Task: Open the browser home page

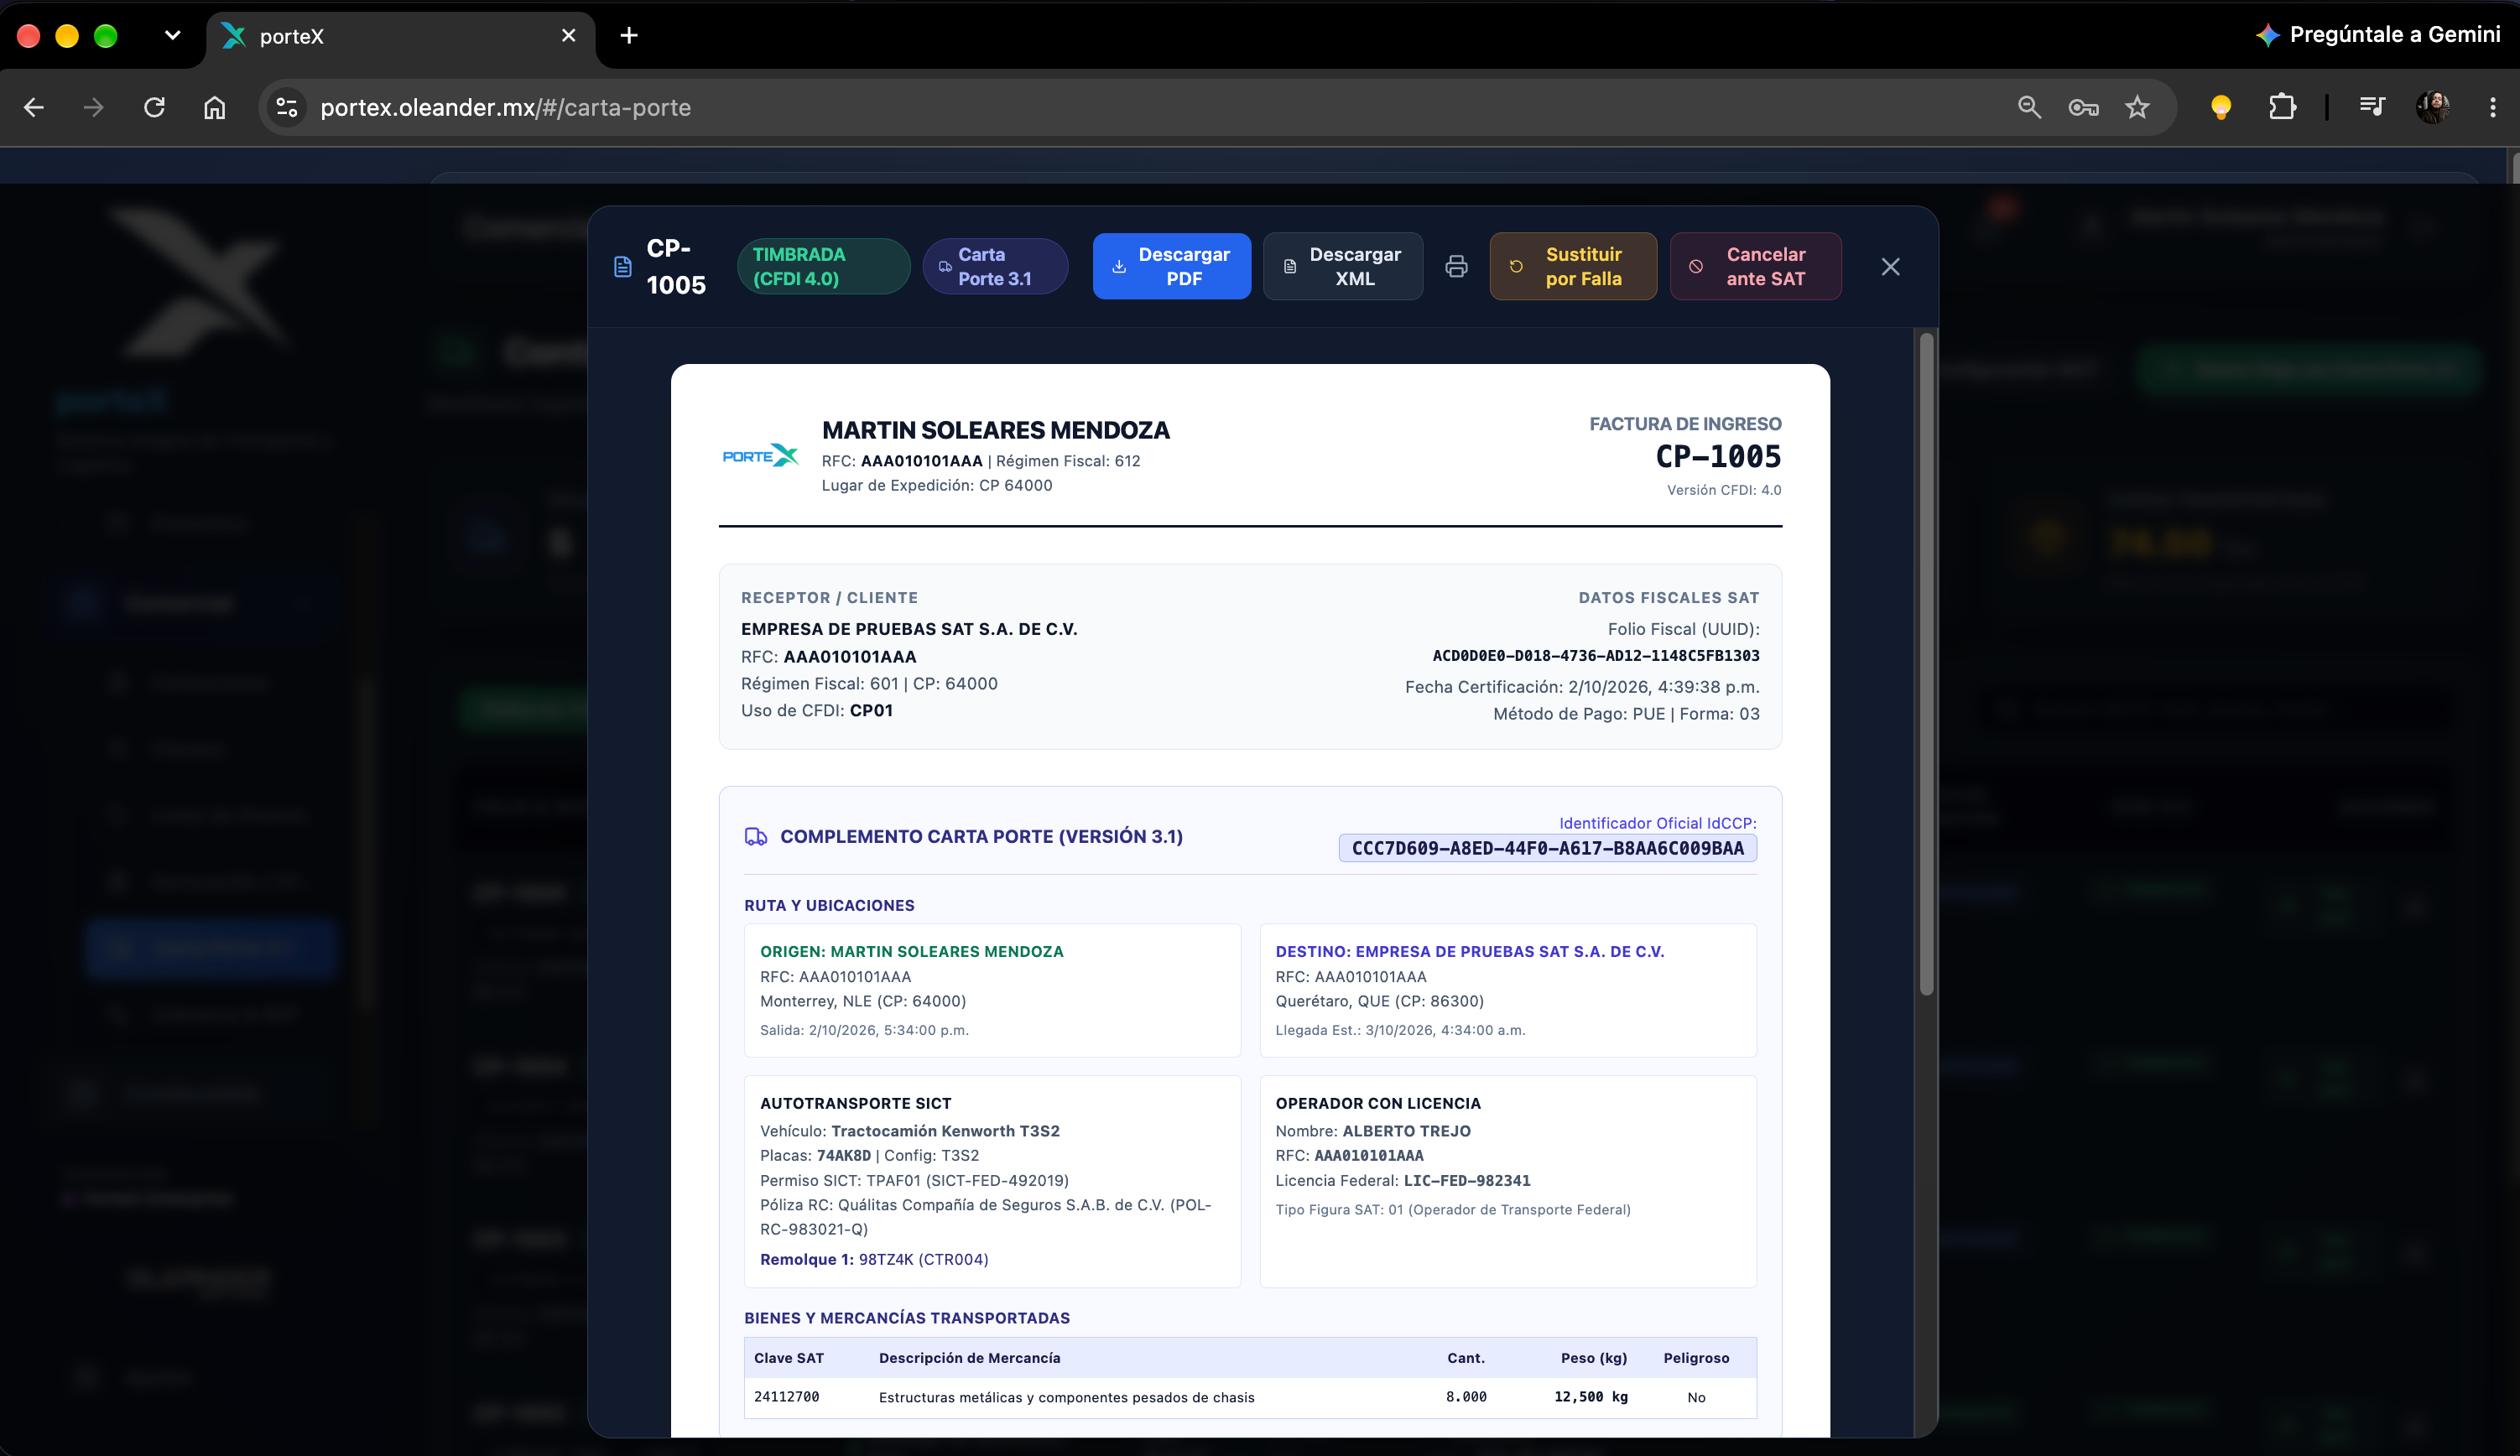Action: (214, 107)
